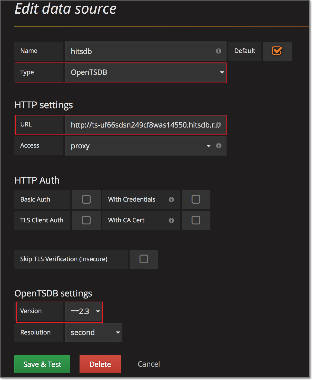Enable TLS Client Auth
The image size is (312, 380).
[x=86, y=220]
